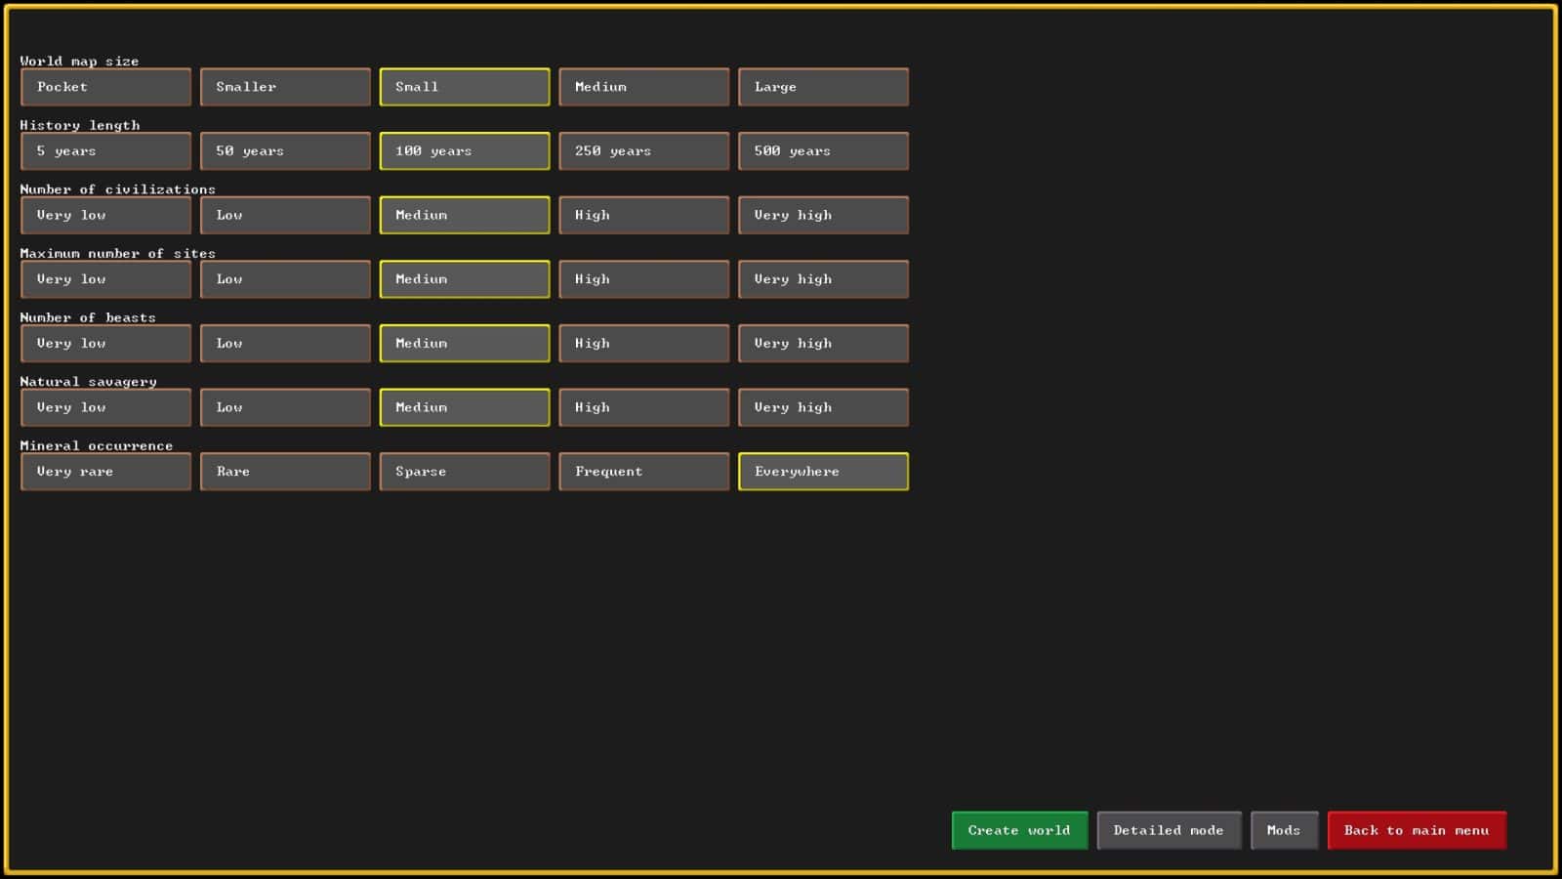Set number of civilizations to Very high
The width and height of the screenshot is (1562, 879).
823,215
